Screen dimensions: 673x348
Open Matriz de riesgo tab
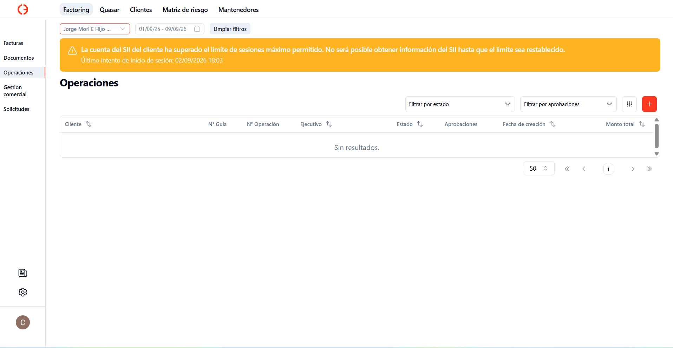[x=185, y=9]
